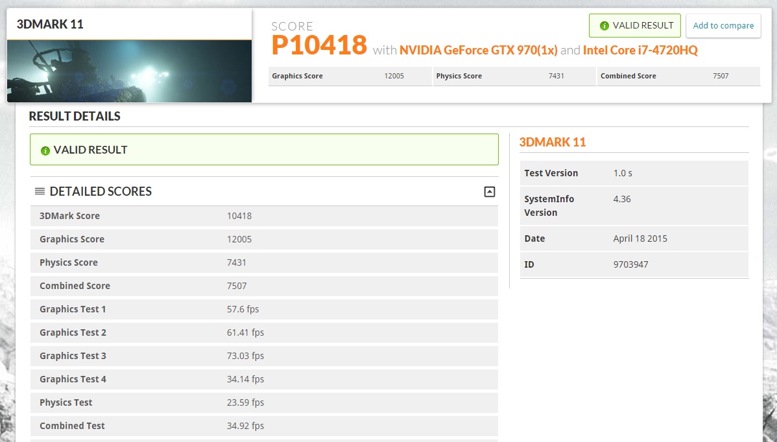Screen dimensions: 777x442
Task: Click the orange 3DMARK 11 side panel heading
Action: coord(553,142)
